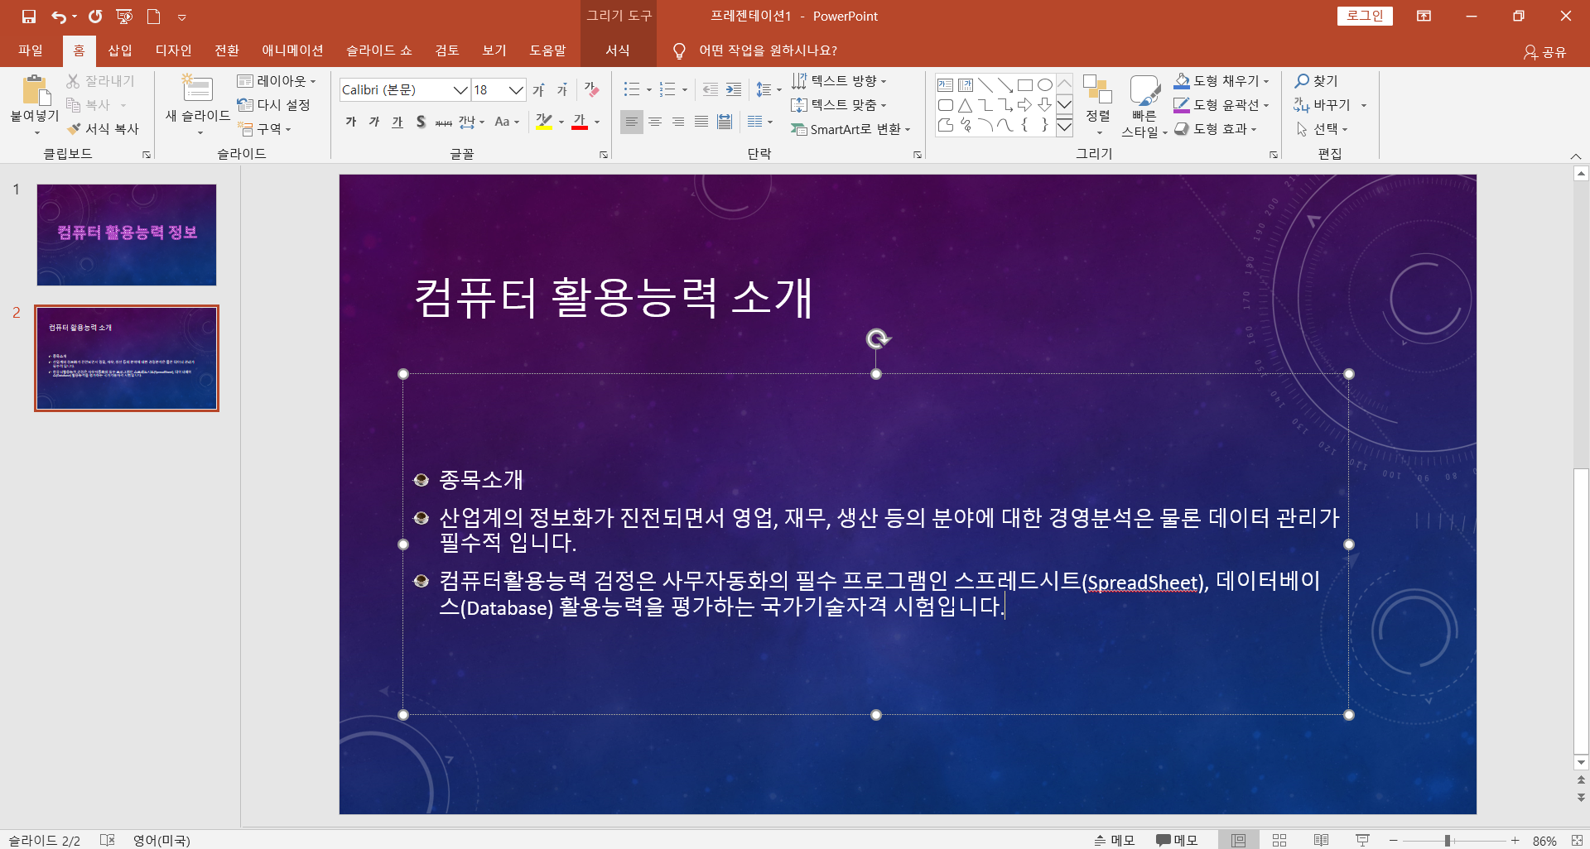Click the Find (찾기) magnifier
Screen dimensions: 1590x849
point(1317,81)
